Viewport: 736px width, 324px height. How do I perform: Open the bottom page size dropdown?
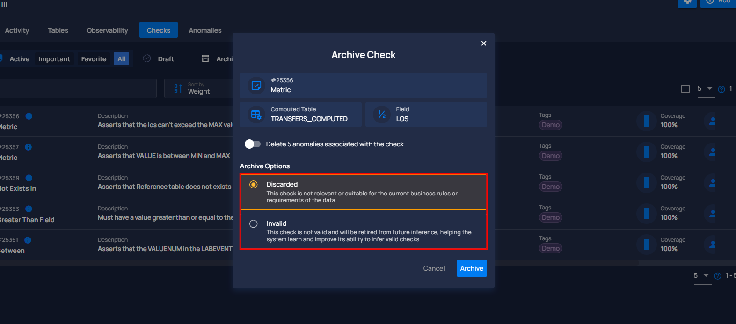pyautogui.click(x=702, y=276)
